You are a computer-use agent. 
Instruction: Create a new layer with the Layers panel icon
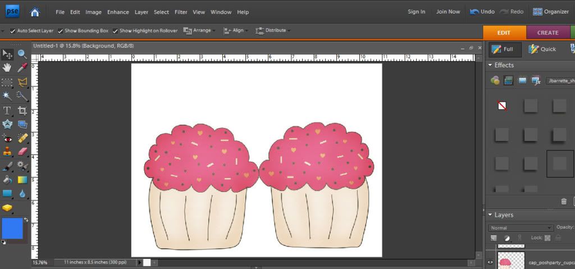click(494, 238)
